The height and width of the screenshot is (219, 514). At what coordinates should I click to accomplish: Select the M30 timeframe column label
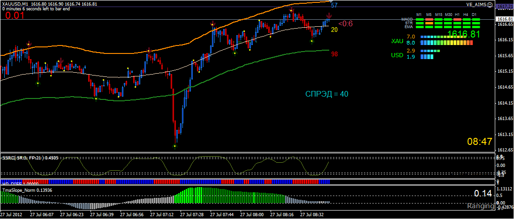pyautogui.click(x=448, y=15)
